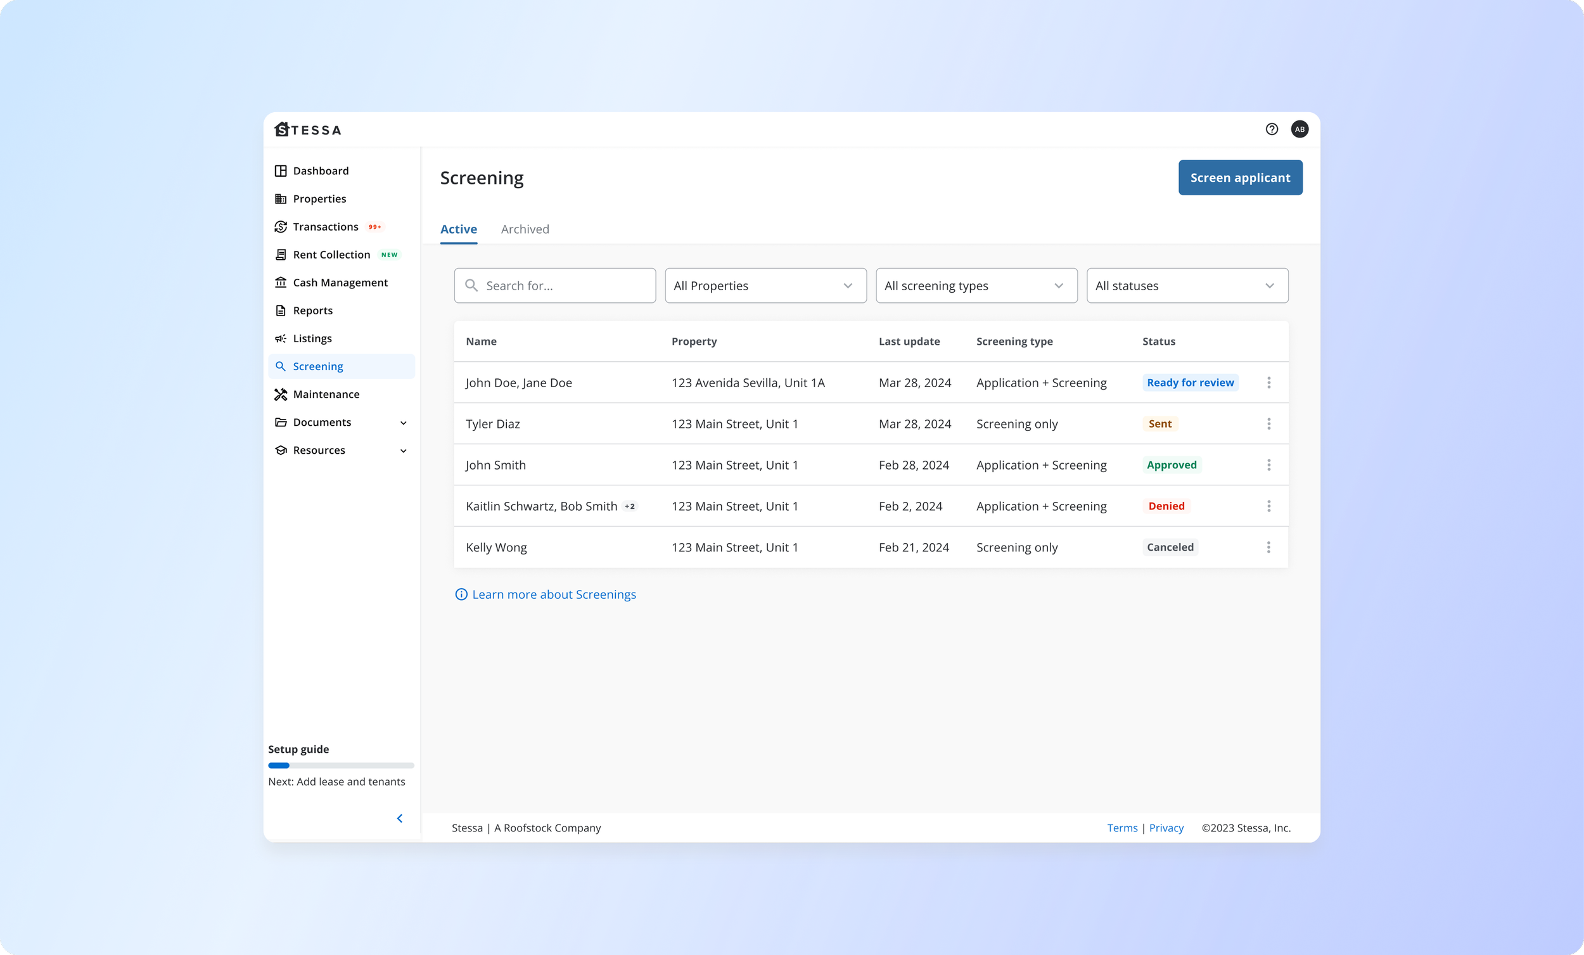Open the AB user avatar menu

[x=1300, y=129]
